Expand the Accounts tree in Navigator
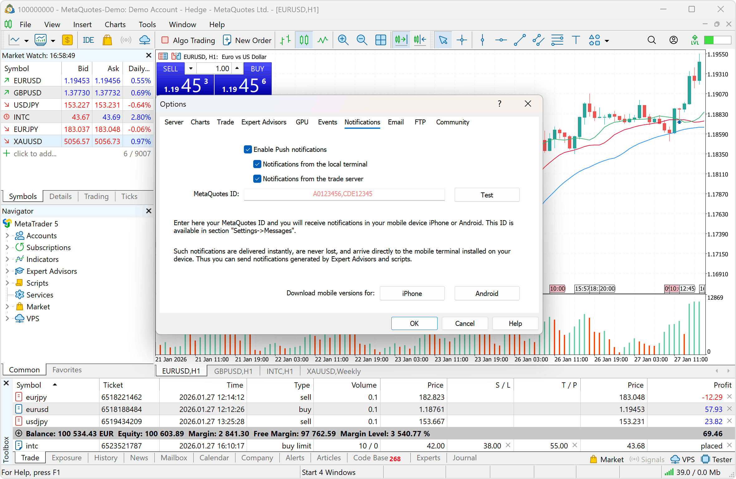 (7, 235)
